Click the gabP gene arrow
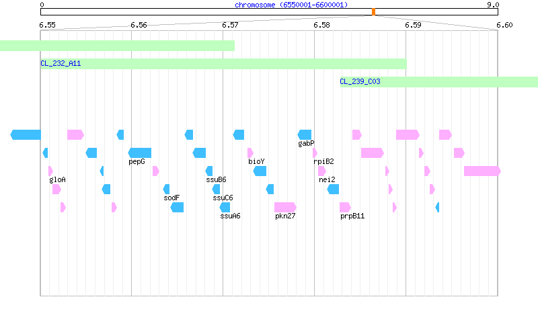 point(305,135)
